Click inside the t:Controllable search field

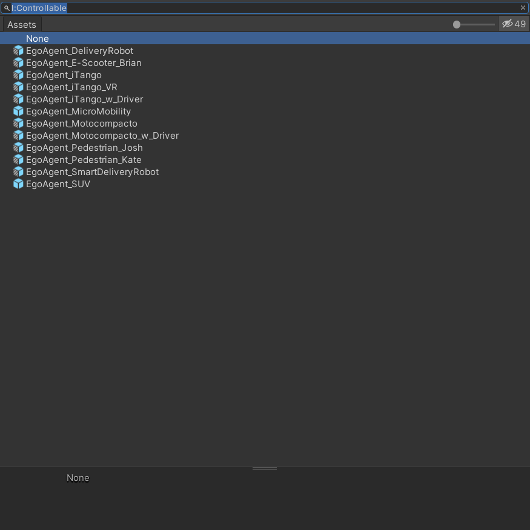tap(265, 8)
